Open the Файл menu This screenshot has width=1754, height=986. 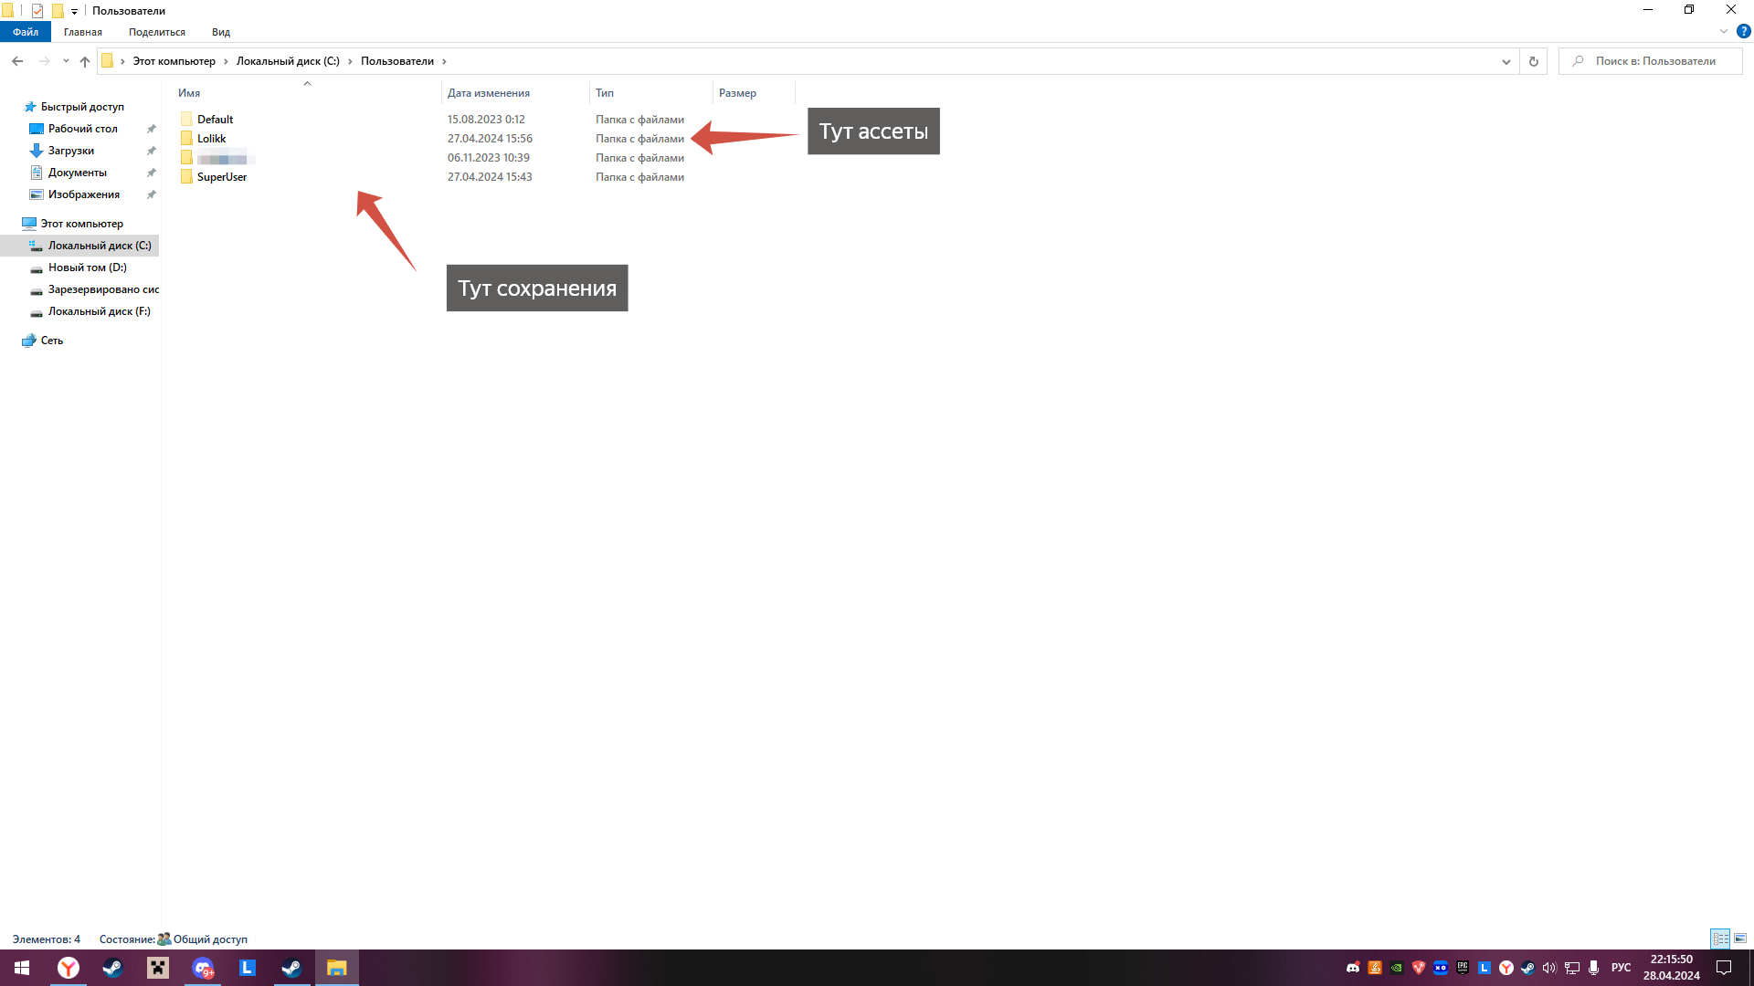26,32
